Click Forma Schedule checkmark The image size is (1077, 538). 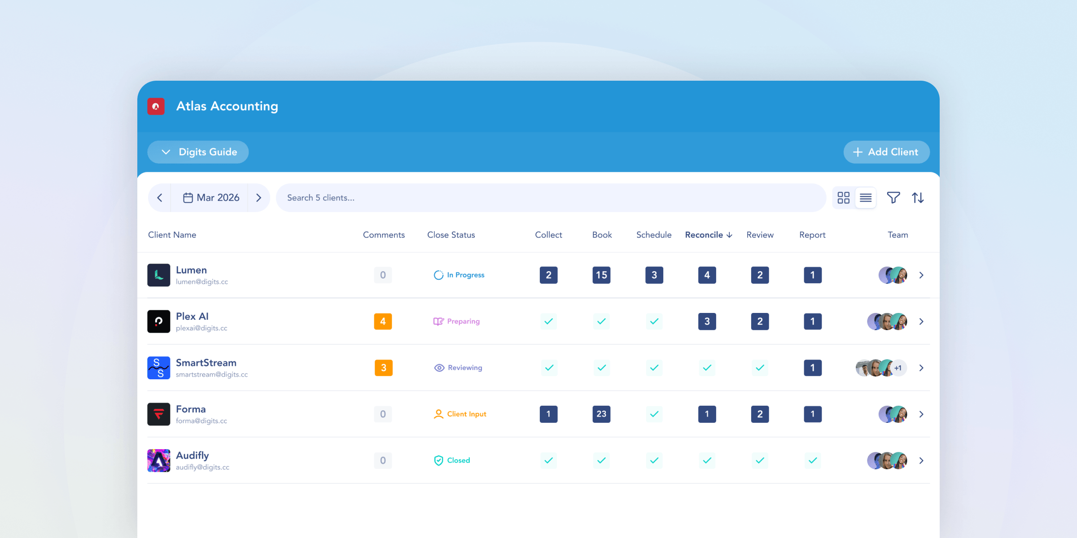(x=654, y=414)
